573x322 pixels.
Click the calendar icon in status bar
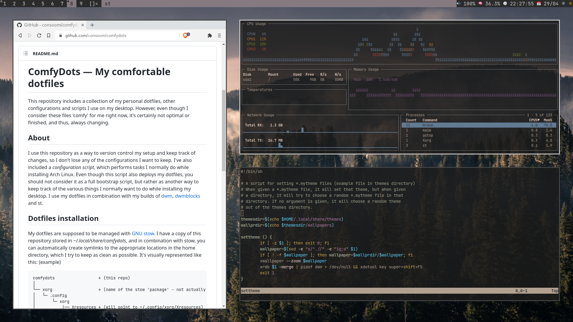[x=539, y=4]
